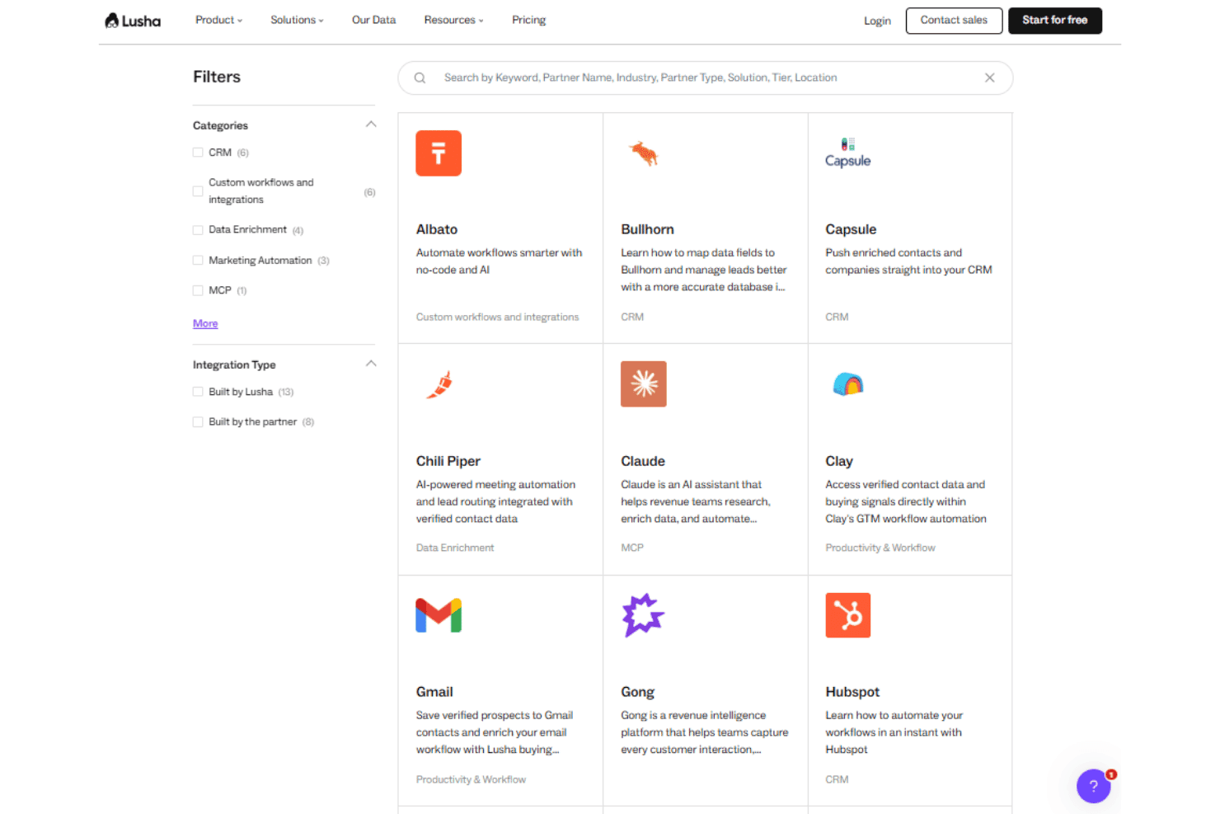Click the Gong purple star logo
1220x814 pixels.
pos(644,615)
